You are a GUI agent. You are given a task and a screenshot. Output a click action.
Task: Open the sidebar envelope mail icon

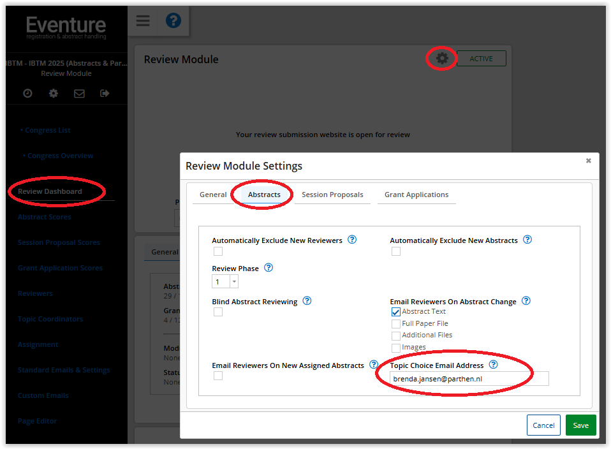[x=79, y=94]
